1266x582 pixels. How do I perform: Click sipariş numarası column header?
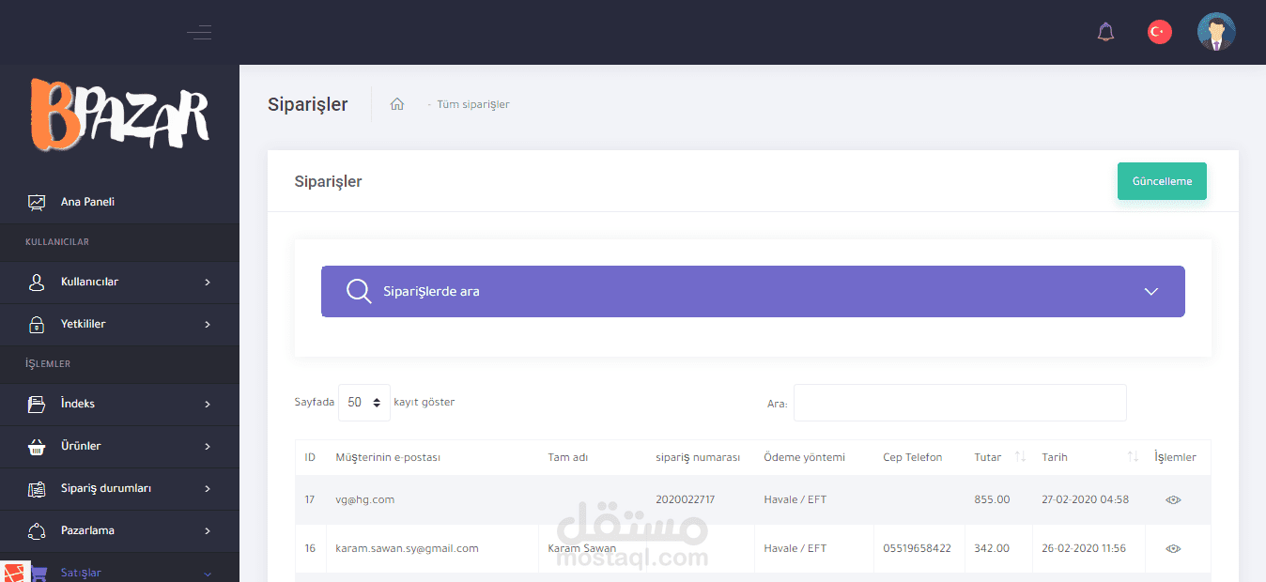click(698, 457)
